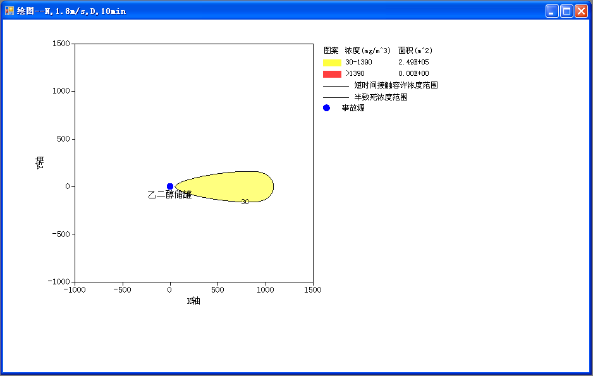The height and width of the screenshot is (376, 593).
Task: Maximize the plot window
Action: [x=566, y=11]
